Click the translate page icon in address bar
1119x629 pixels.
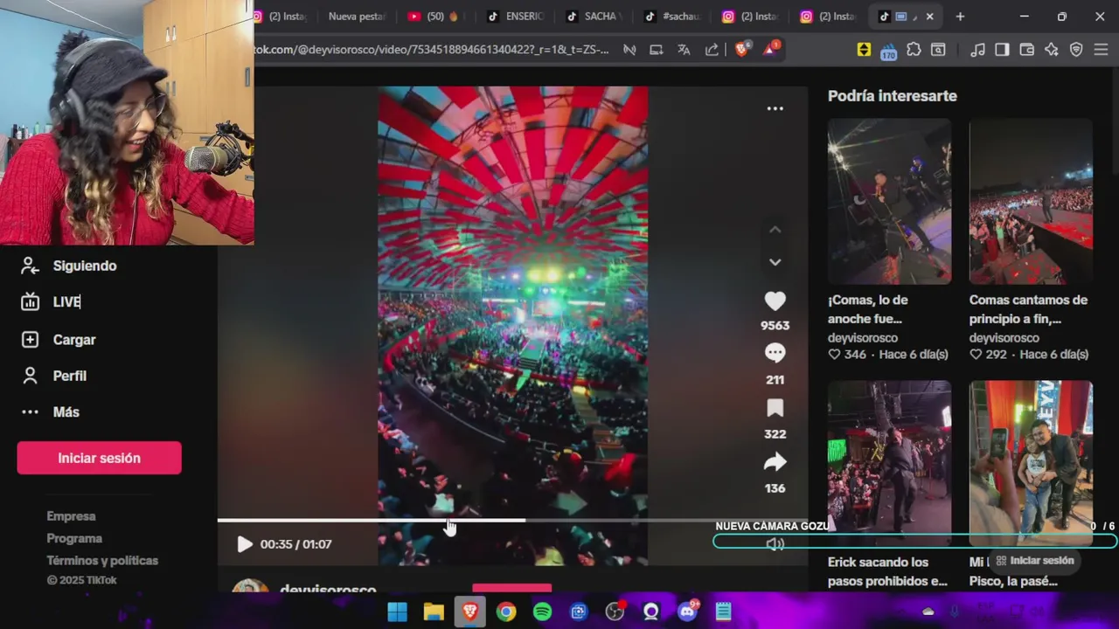tap(684, 50)
